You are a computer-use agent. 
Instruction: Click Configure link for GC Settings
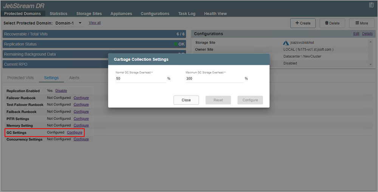[x=74, y=132]
